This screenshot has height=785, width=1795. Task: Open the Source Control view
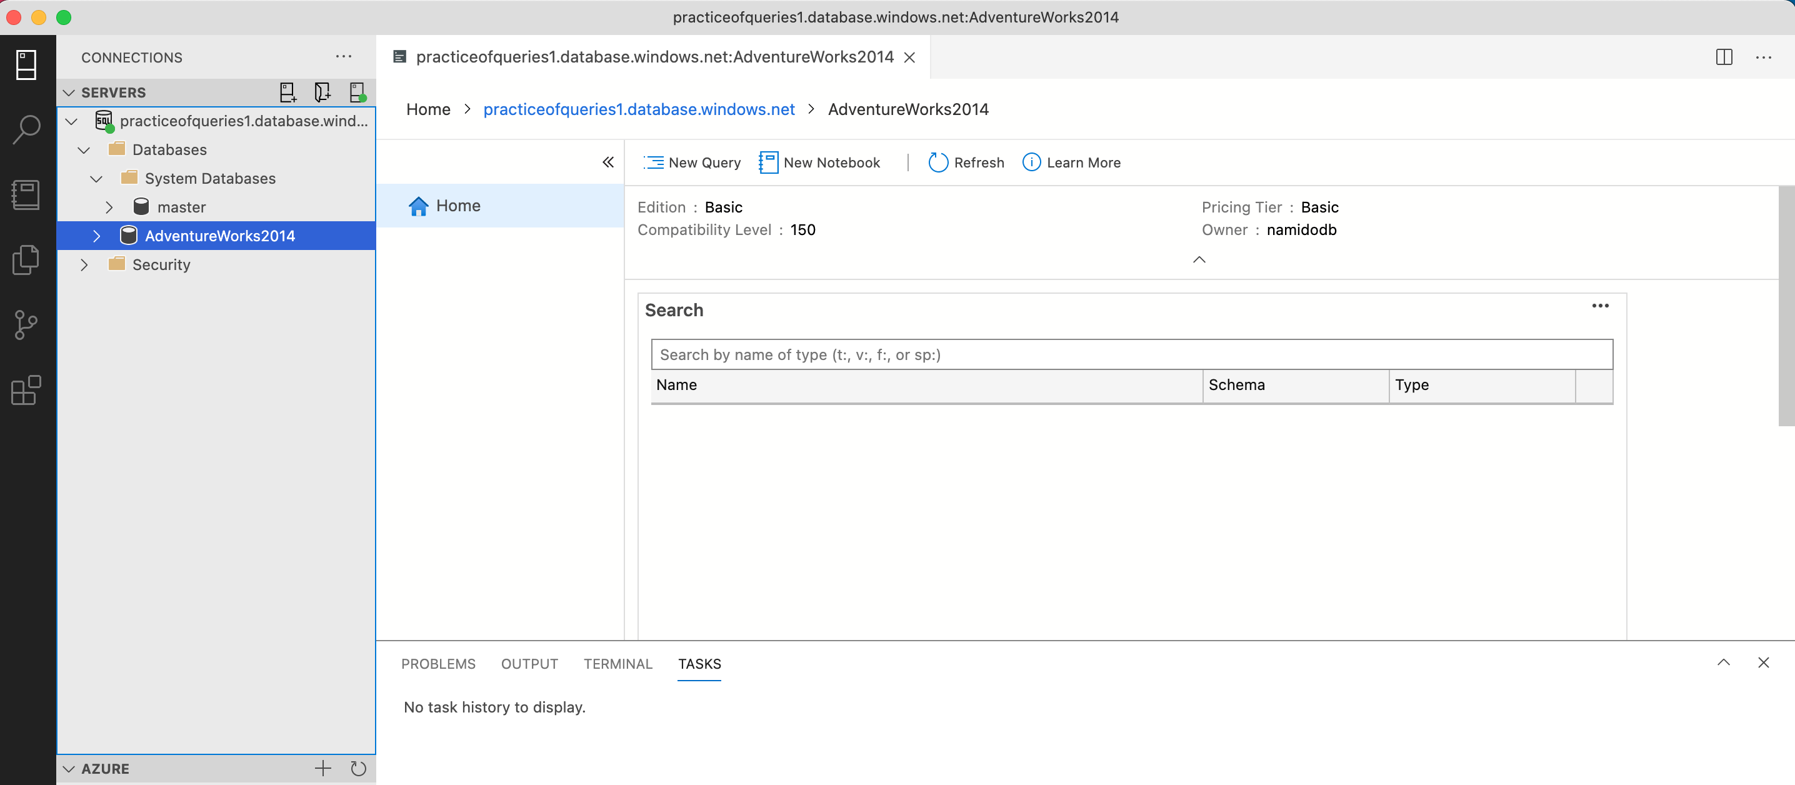pyautogui.click(x=26, y=324)
